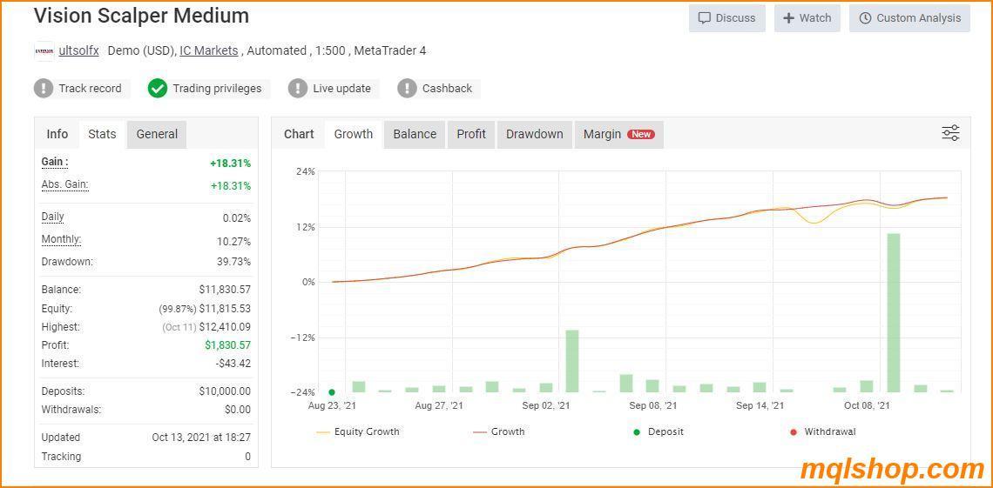Image resolution: width=993 pixels, height=488 pixels.
Task: Open the Margin tab
Action: [x=618, y=134]
